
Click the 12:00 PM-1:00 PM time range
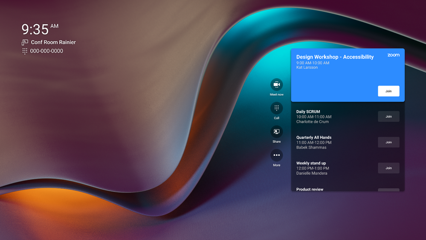313,168
